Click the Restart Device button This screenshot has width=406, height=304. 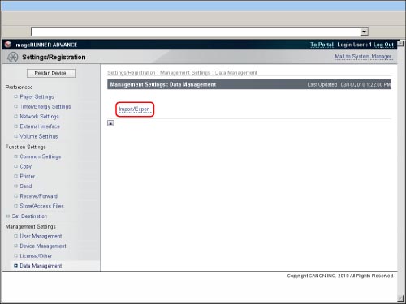(x=51, y=73)
